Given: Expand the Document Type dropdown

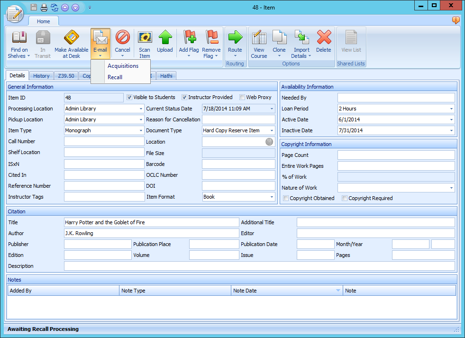Looking at the screenshot, I should pos(270,130).
